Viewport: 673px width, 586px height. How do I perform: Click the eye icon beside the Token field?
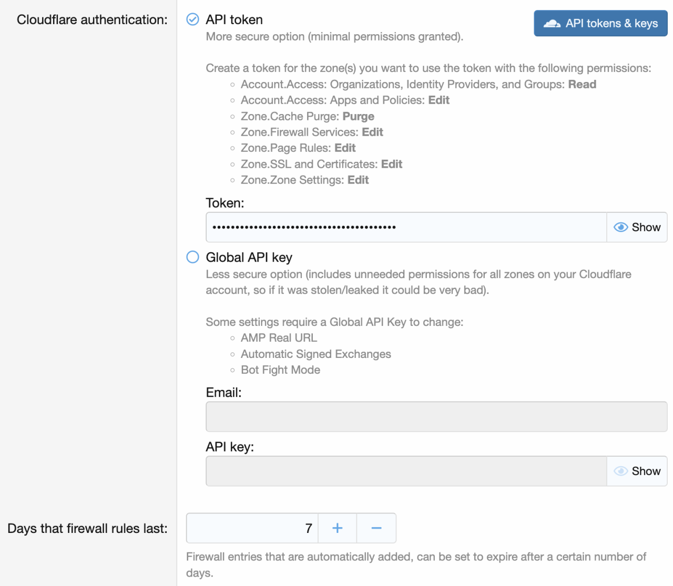click(620, 227)
